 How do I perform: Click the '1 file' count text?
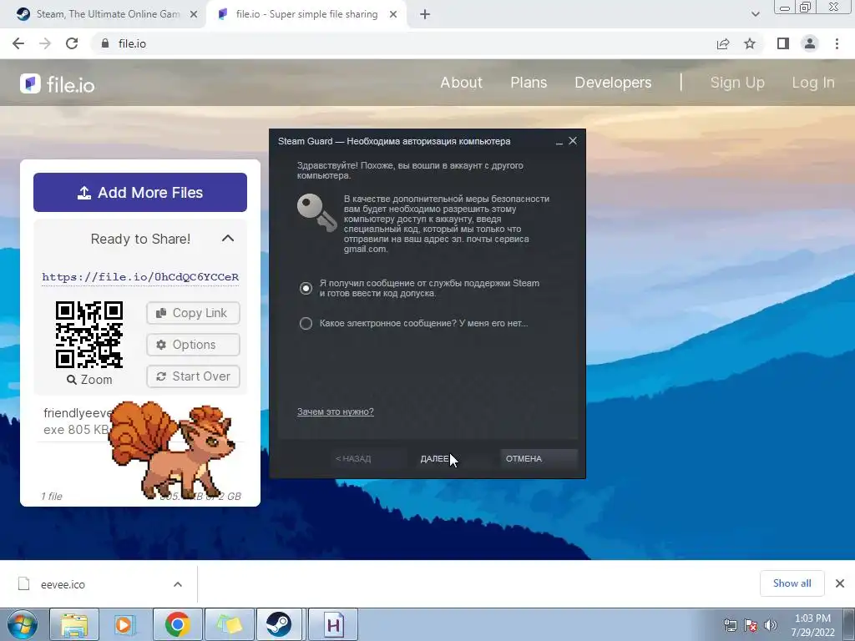[52, 496]
